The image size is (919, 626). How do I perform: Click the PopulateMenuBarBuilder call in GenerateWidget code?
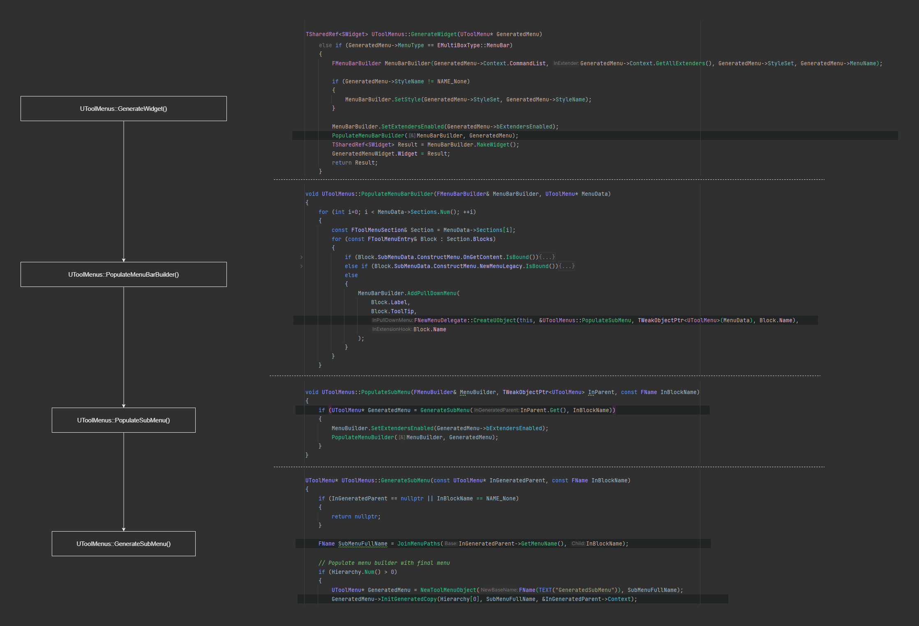click(x=368, y=136)
